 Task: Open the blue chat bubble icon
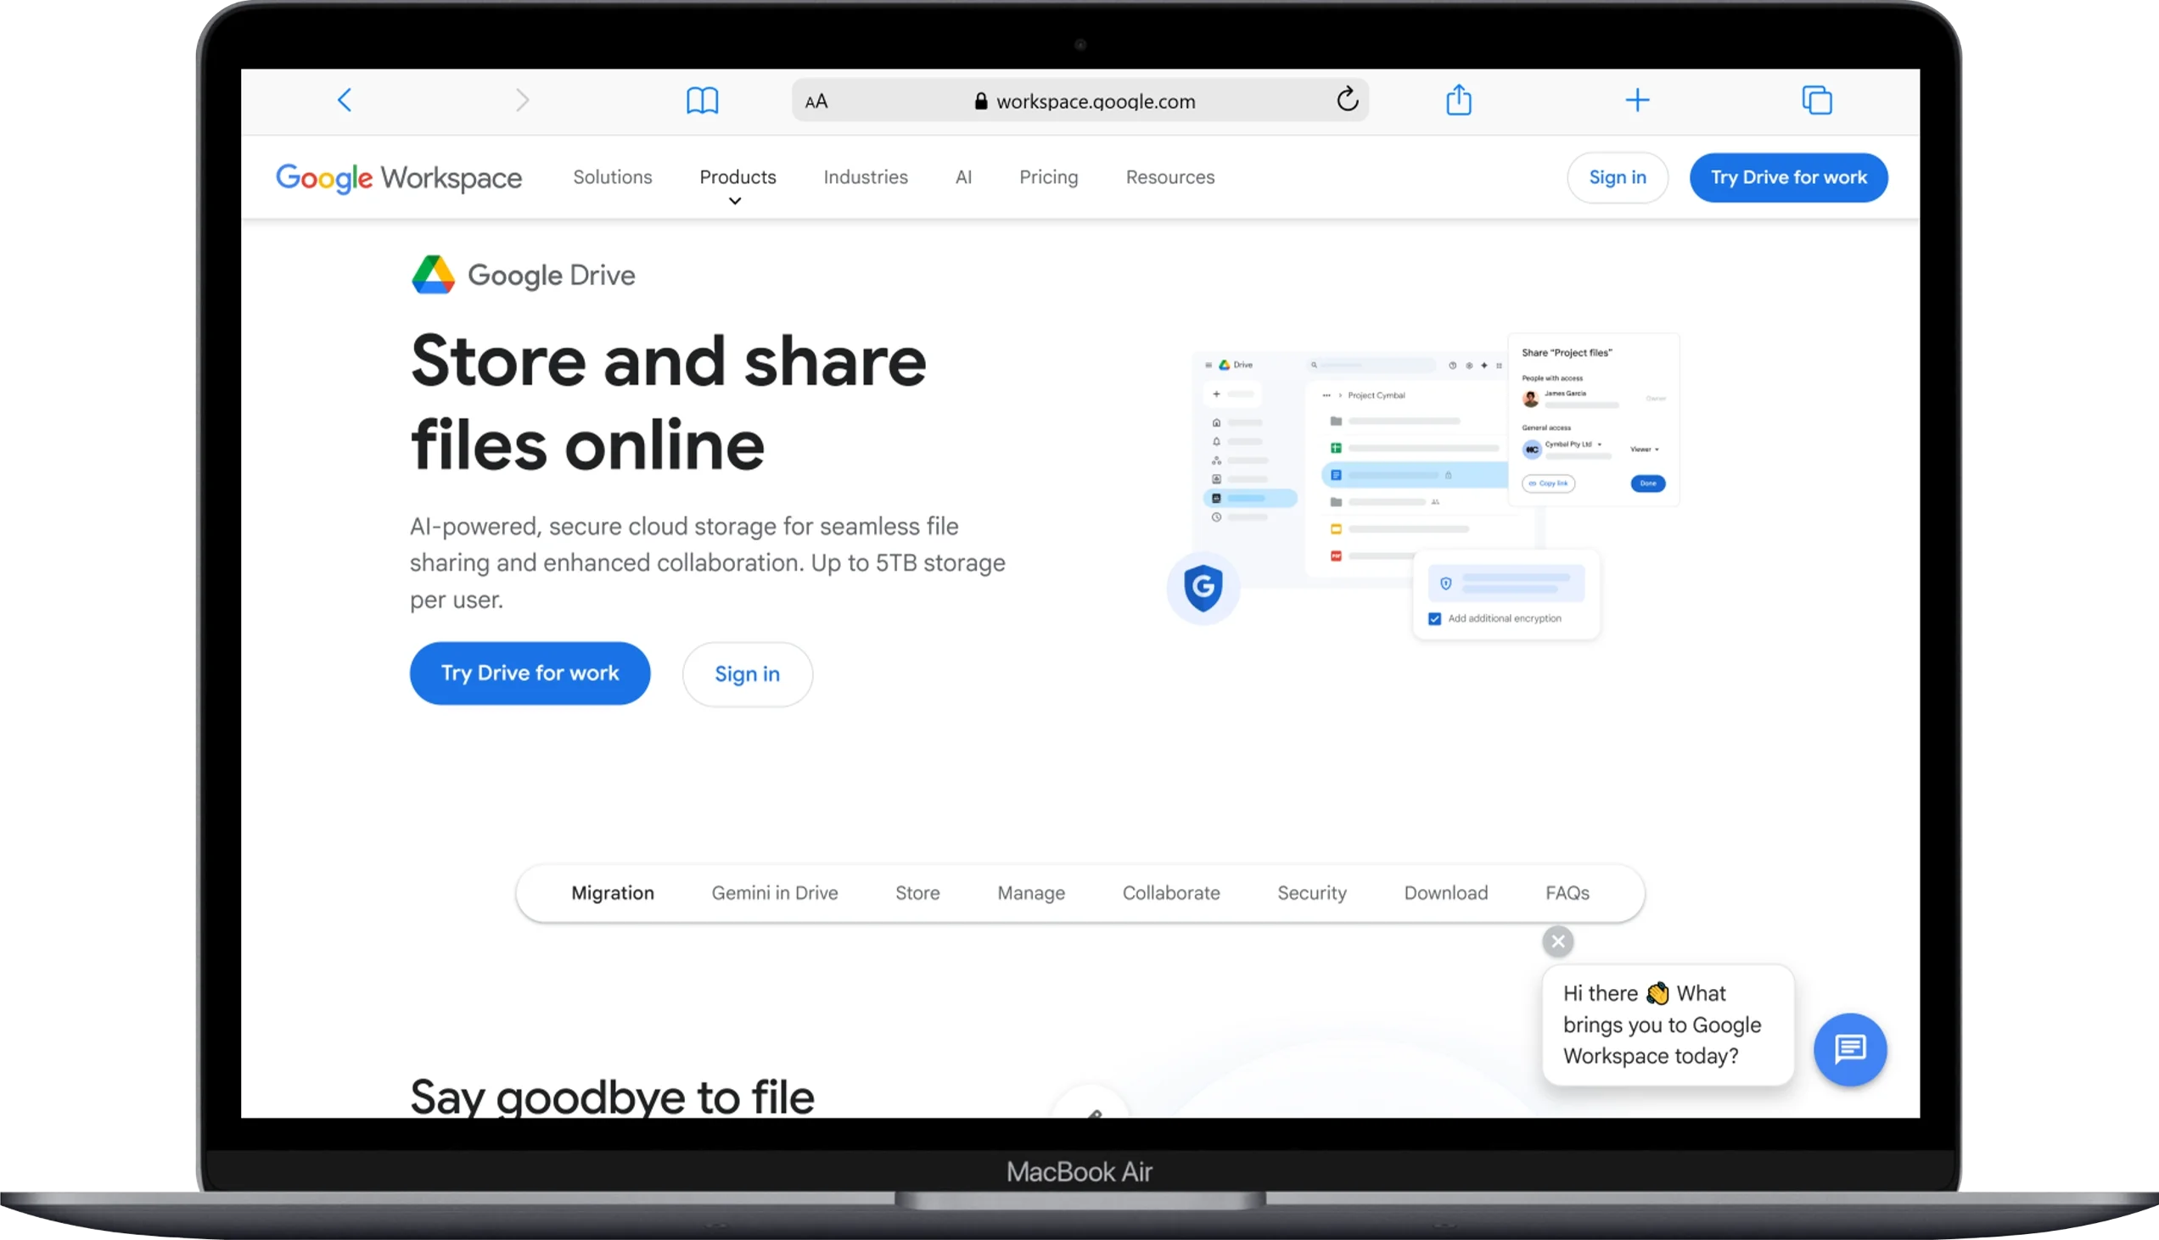(1850, 1048)
